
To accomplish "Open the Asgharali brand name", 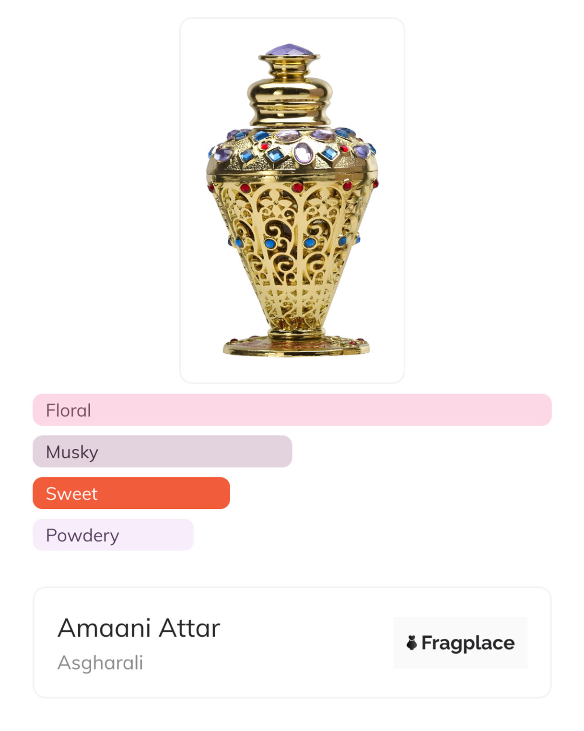I will pos(100,663).
